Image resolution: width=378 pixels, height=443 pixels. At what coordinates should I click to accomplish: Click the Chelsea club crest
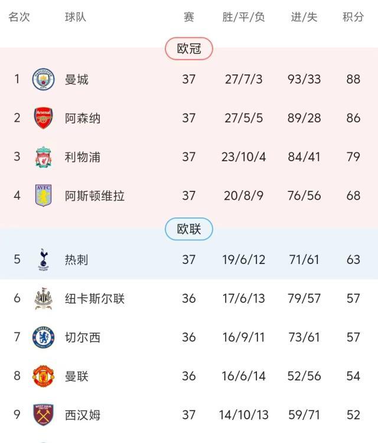[43, 337]
